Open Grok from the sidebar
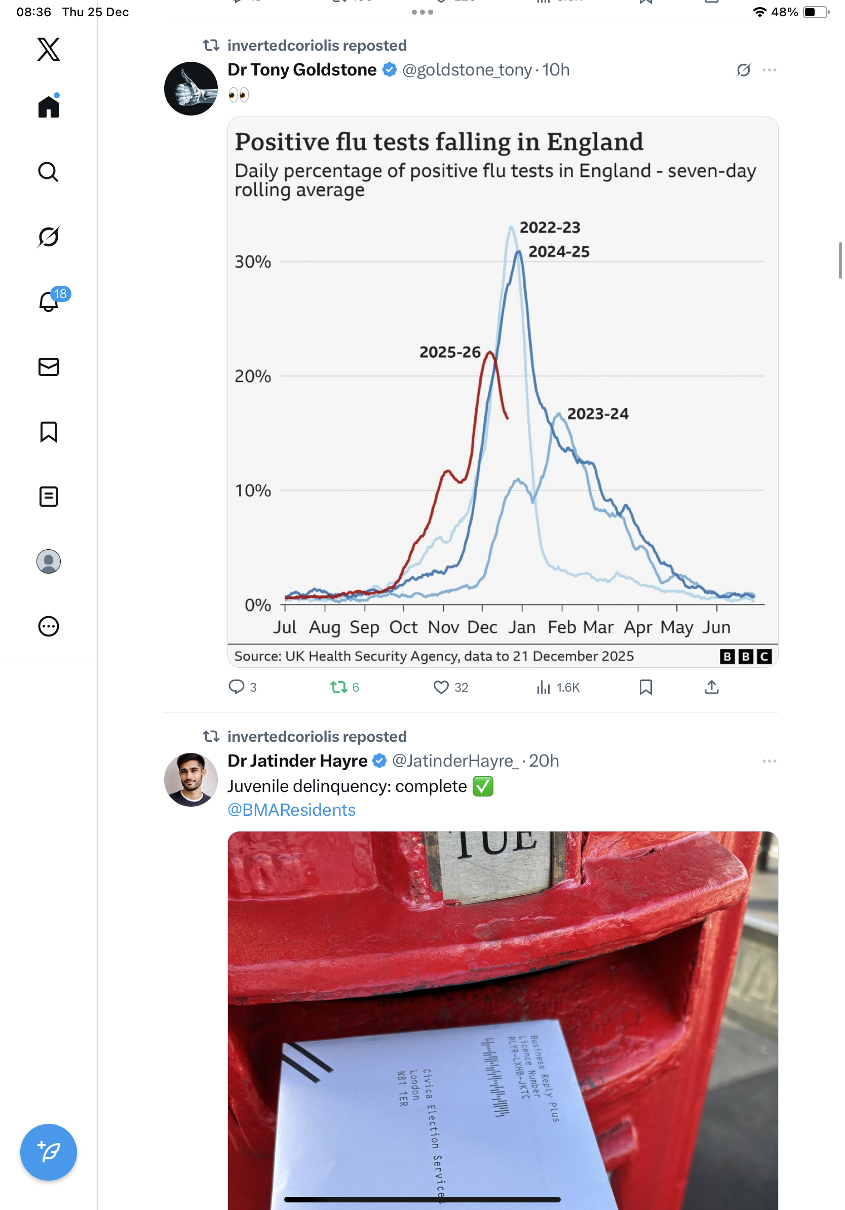Image resolution: width=845 pixels, height=1210 pixels. 49,237
